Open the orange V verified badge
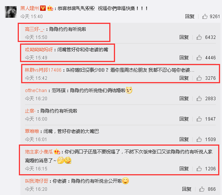The width and height of the screenshot is (222, 195). [x=43, y=8]
